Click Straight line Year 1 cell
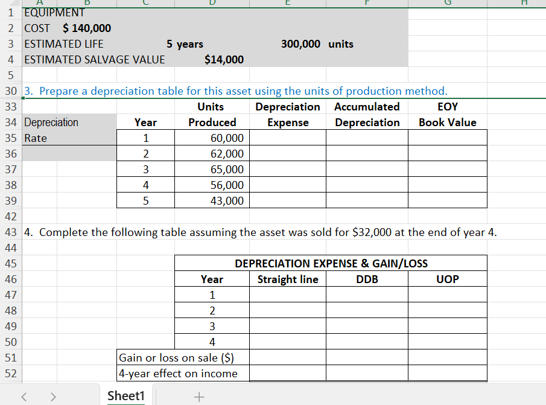Viewport: 546px width, 405px height. [x=288, y=295]
